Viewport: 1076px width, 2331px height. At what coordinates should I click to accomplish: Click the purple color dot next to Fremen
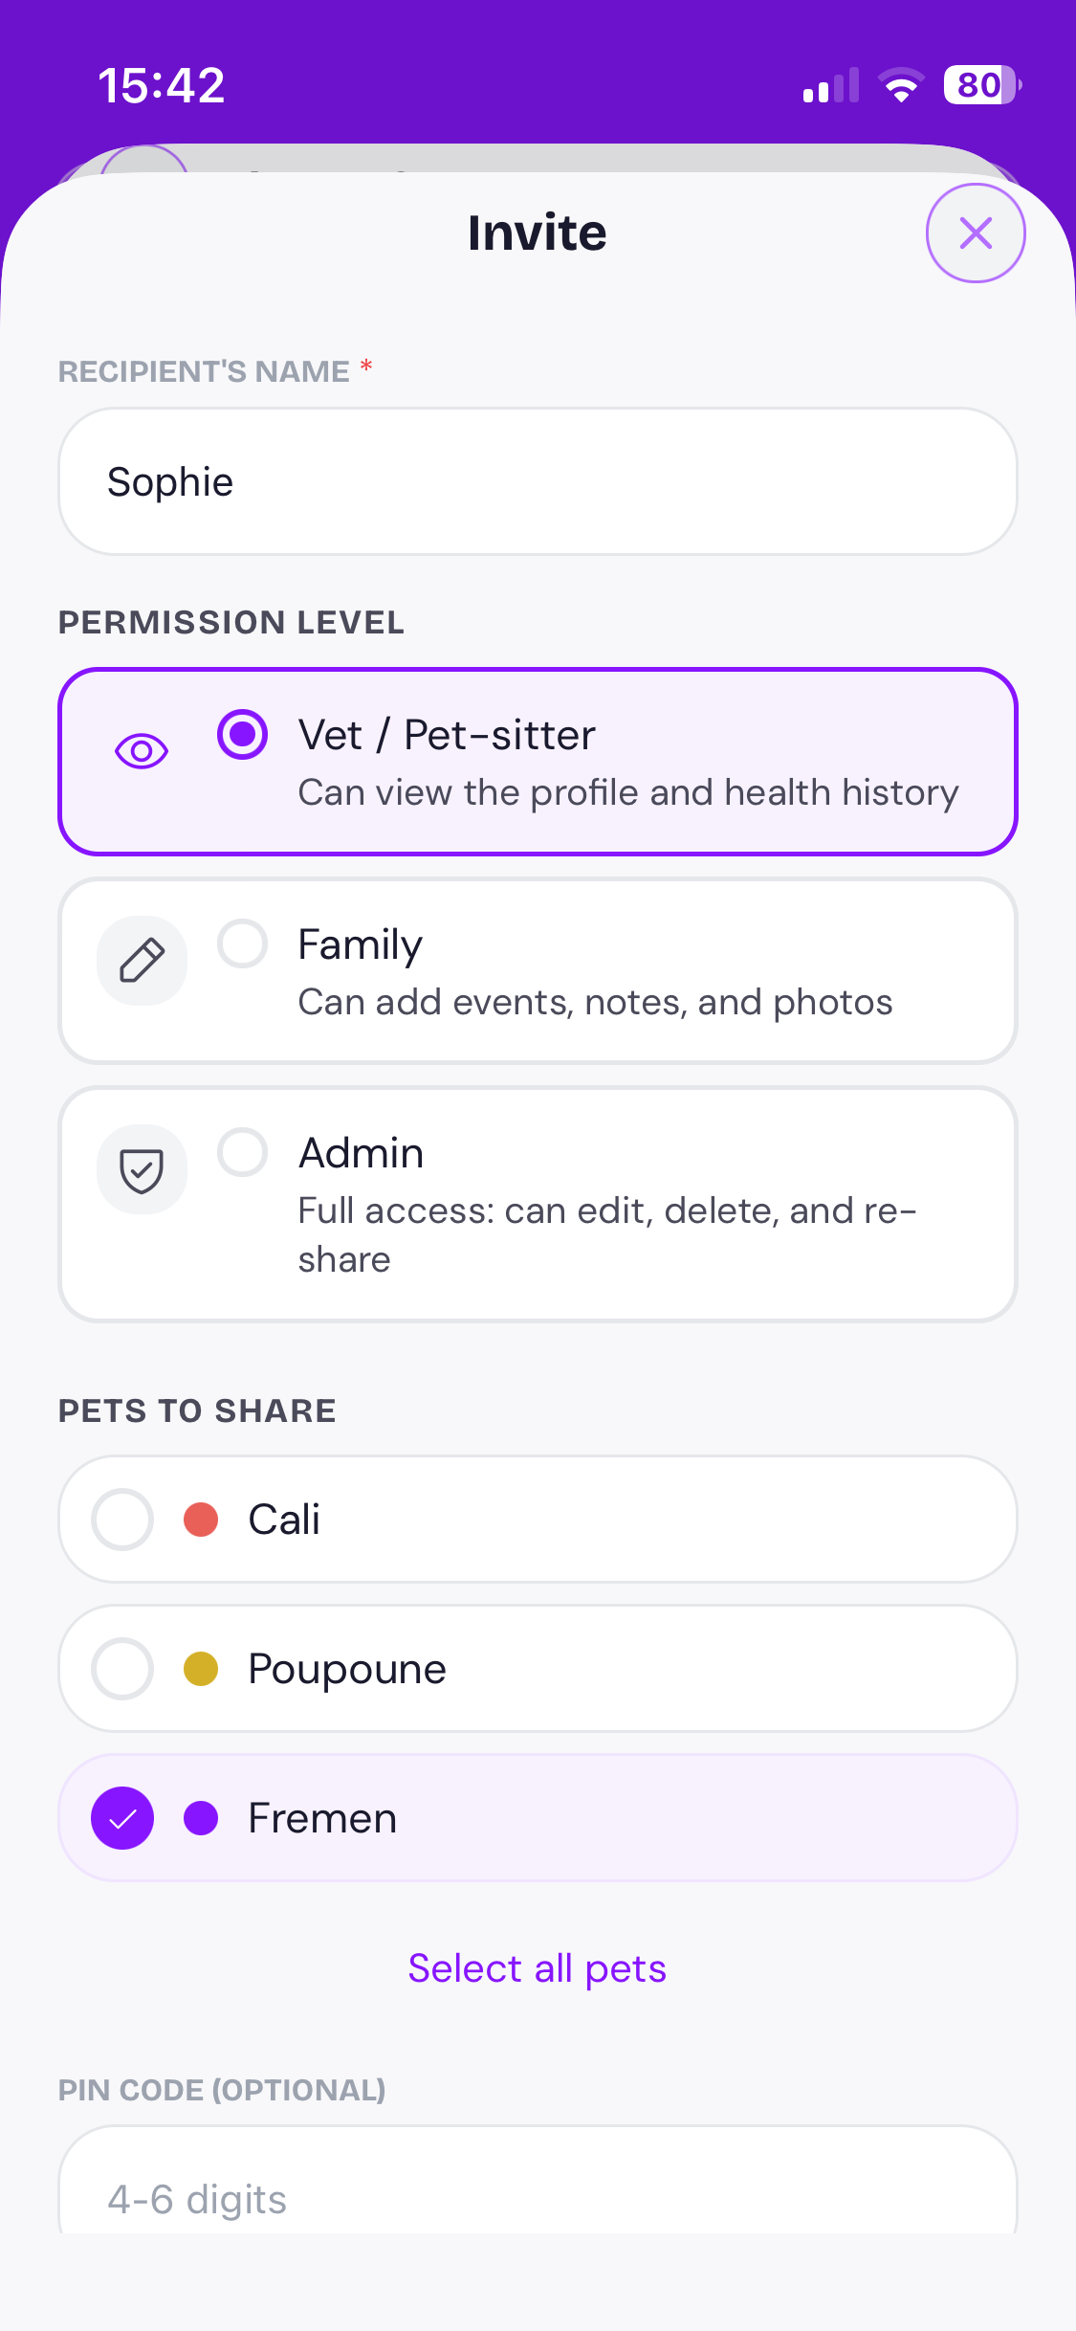[x=201, y=1818]
